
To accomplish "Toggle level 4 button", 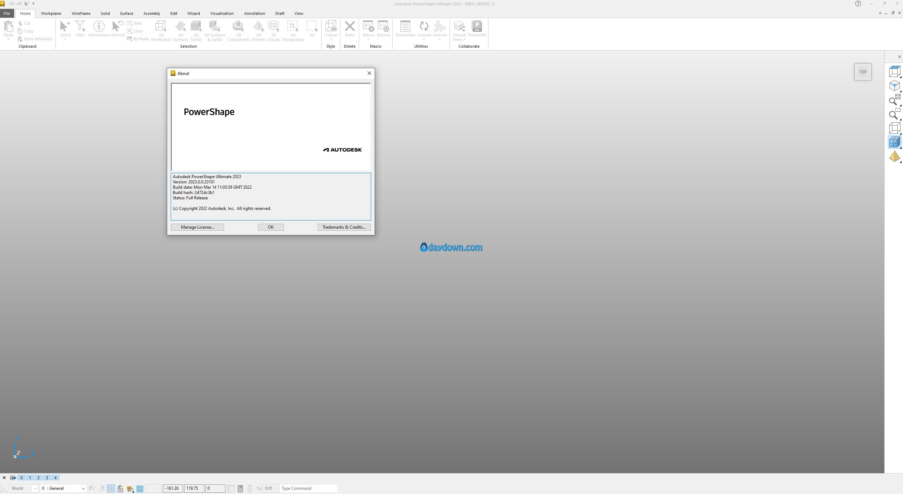I will tap(55, 477).
